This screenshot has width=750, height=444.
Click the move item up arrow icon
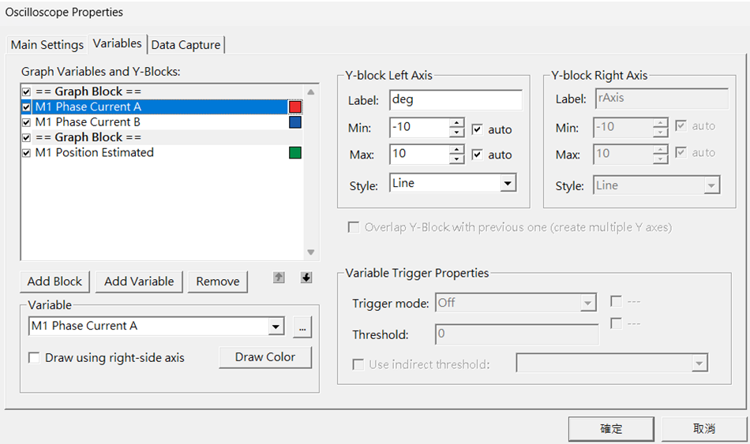click(x=279, y=278)
